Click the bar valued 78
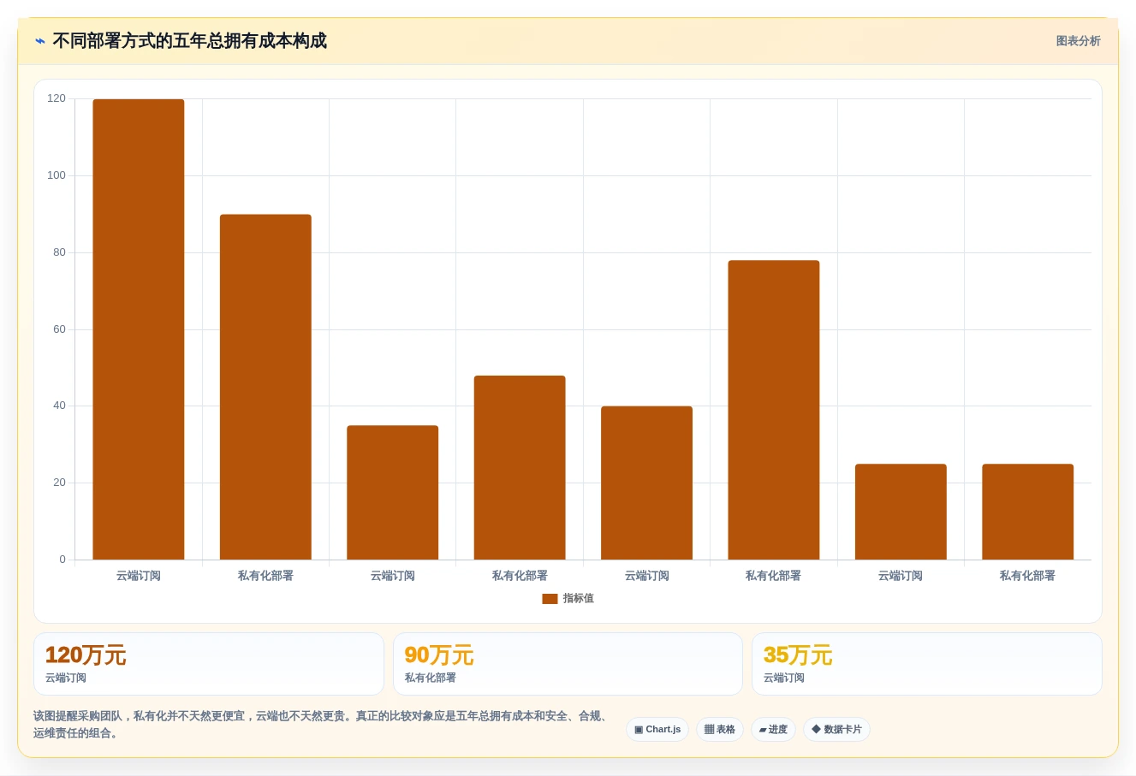The image size is (1136, 776). click(x=774, y=410)
